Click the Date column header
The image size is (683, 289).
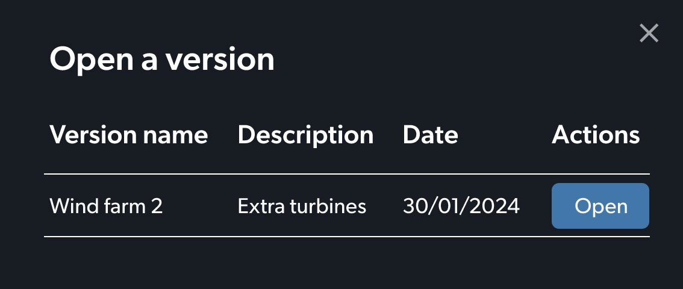click(x=430, y=135)
